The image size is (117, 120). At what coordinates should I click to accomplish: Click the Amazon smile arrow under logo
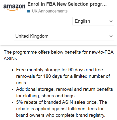[12, 10]
